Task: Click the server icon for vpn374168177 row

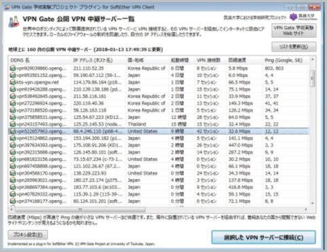Action: (x=13, y=201)
